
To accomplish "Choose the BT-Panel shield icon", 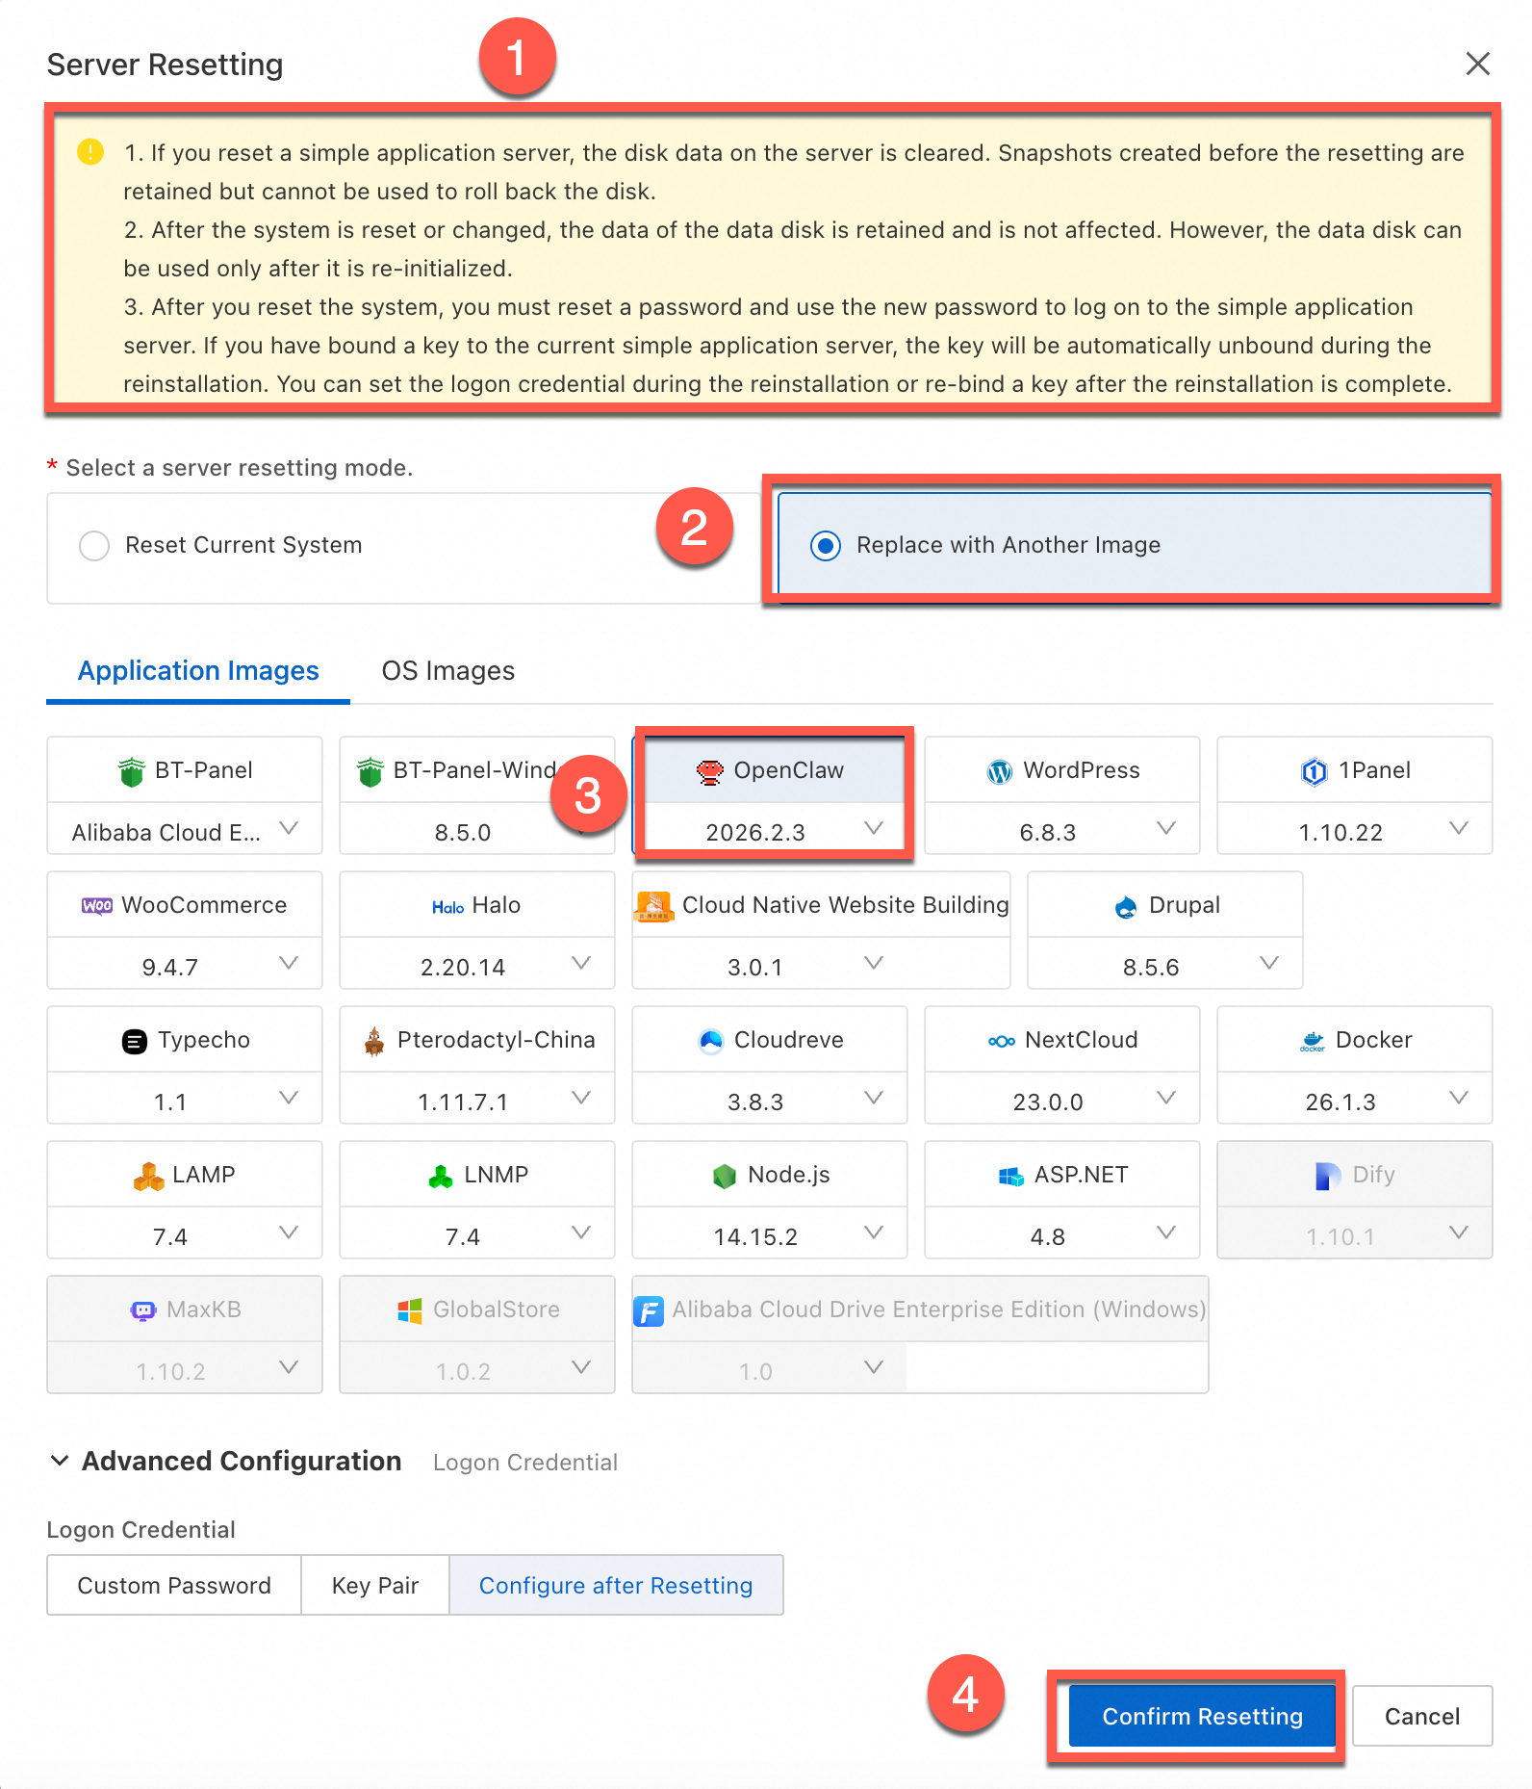I will coord(132,771).
